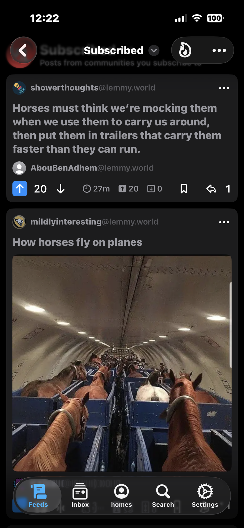This screenshot has height=528, width=244.
Task: Open the horses on plane image
Action: 122,363
